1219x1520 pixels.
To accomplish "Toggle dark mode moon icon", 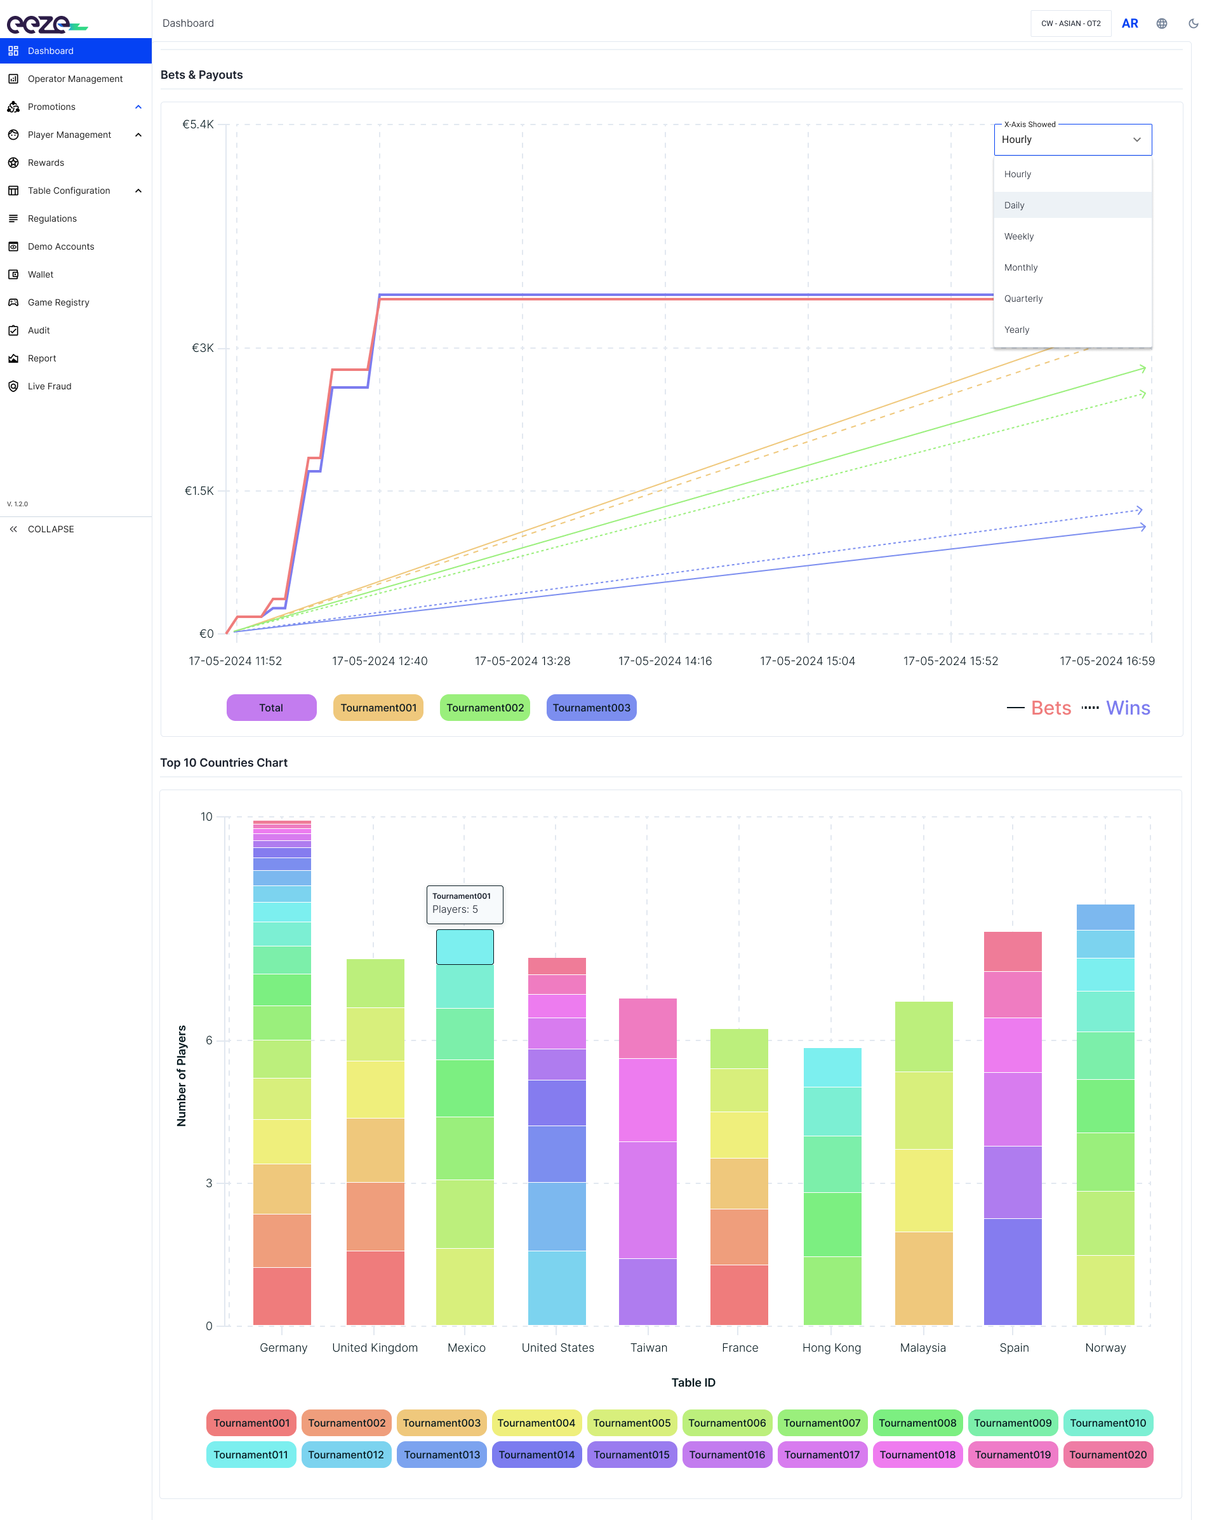I will [1193, 24].
